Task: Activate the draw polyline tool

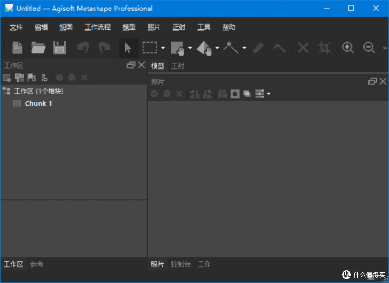Action: pos(231,48)
